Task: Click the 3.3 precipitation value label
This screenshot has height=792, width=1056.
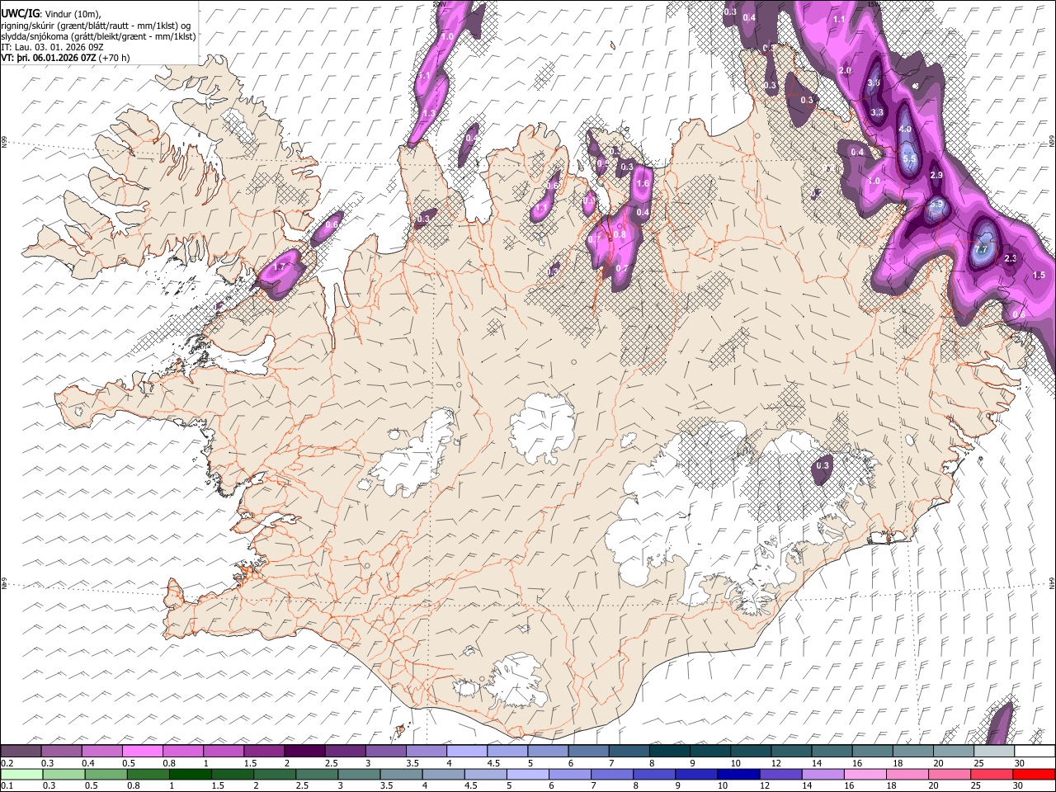Action: coord(877,113)
